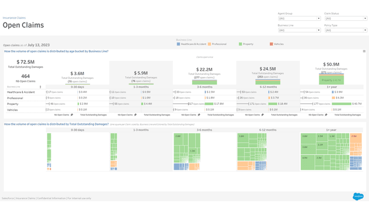Click the Insurance Claims breadcrumb link
369x209 pixels.
coord(14,18)
